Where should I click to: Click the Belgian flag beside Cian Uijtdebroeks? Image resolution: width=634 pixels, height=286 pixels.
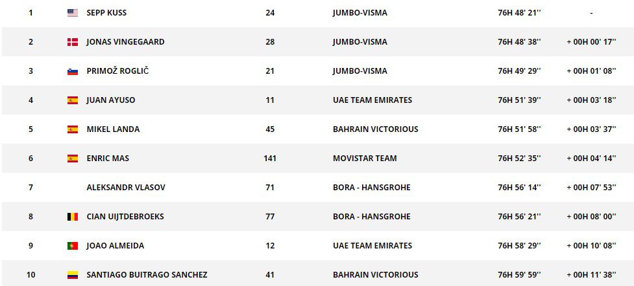tap(73, 217)
